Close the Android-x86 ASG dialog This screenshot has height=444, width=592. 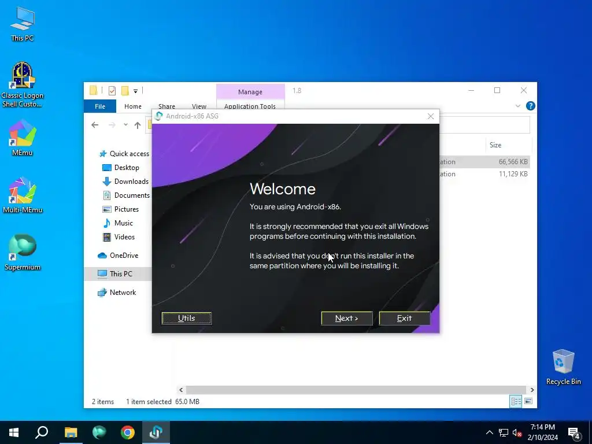tap(430, 116)
